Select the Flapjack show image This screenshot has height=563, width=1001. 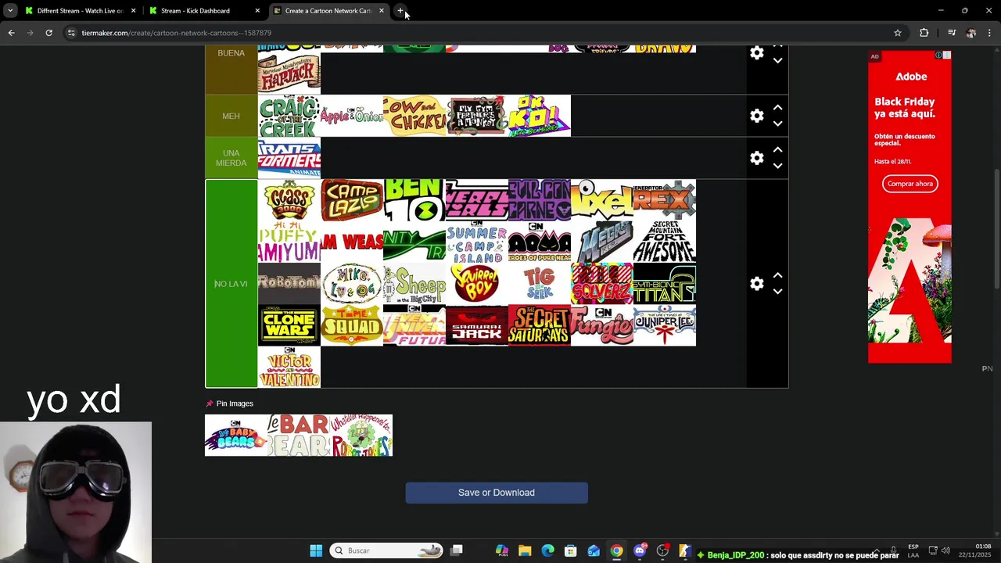(x=289, y=74)
